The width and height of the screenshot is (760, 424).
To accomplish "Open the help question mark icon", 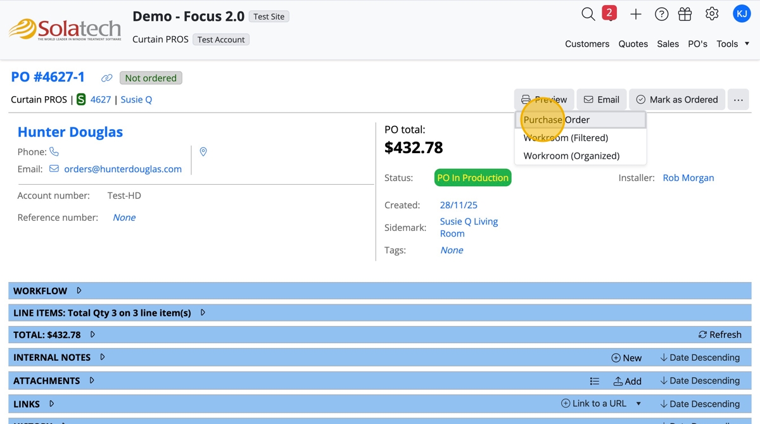I will click(x=661, y=14).
